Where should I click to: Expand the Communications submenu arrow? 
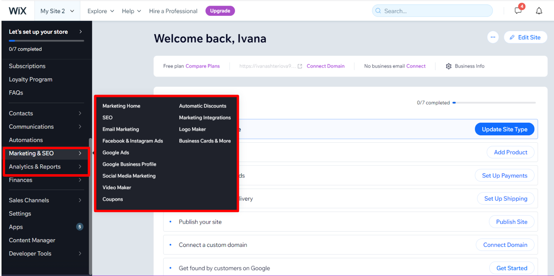pyautogui.click(x=80, y=127)
